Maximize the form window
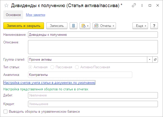The height and width of the screenshot is (117, 163). coord(150,5)
